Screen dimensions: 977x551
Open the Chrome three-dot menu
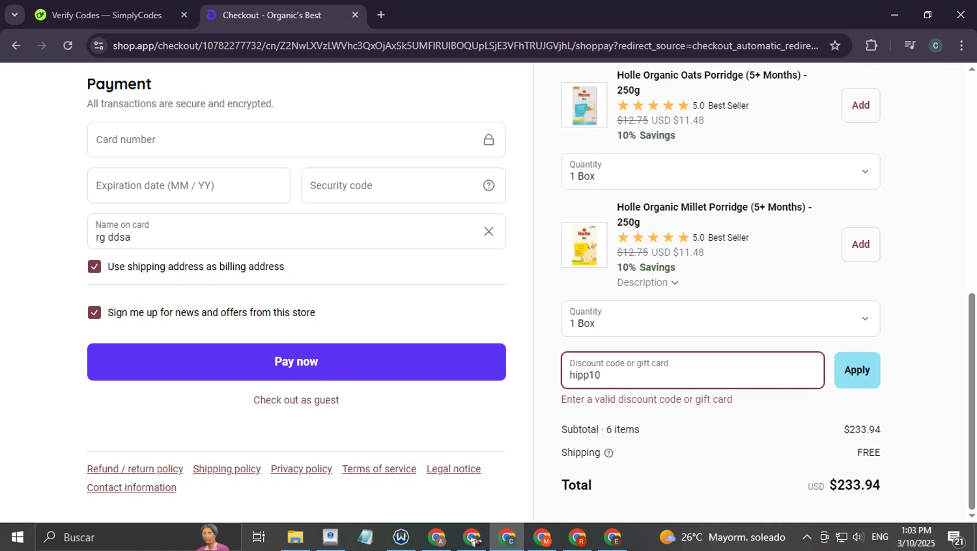pos(961,46)
